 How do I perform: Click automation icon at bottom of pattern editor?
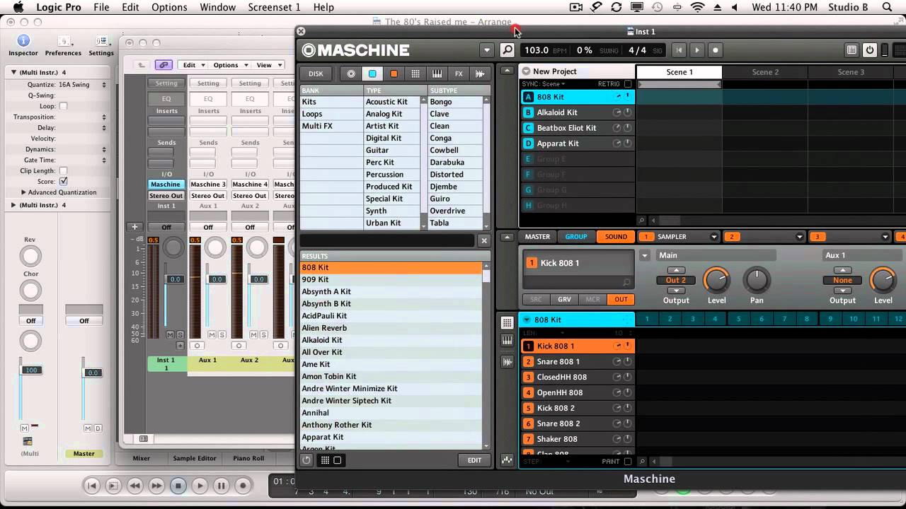[507, 460]
